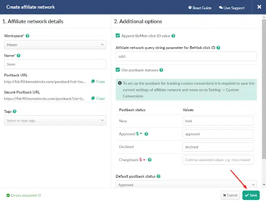
Task: Expand the Tags selection dropdown
Action: point(55,120)
